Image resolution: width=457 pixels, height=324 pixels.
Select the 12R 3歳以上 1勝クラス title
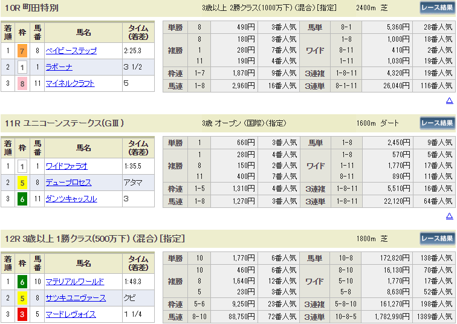(95, 239)
